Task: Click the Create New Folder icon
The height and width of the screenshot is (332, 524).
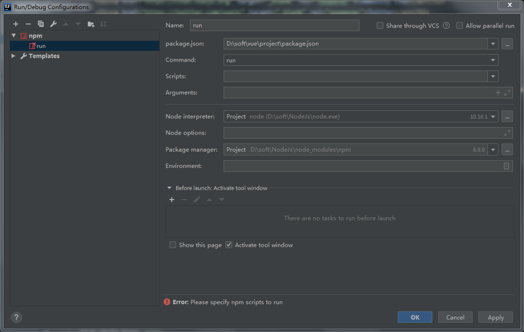Action: (x=91, y=24)
